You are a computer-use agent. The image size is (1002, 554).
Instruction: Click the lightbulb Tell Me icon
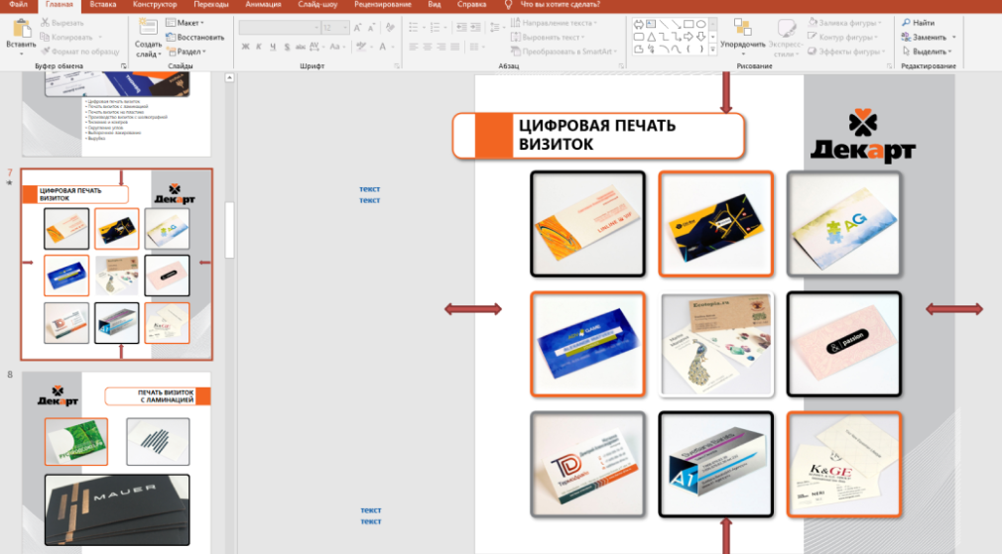tap(509, 5)
